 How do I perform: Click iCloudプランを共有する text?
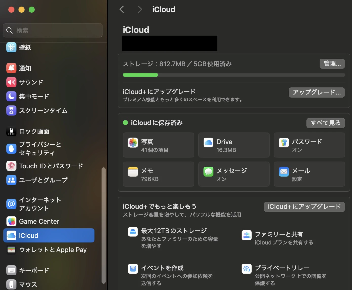284,242
